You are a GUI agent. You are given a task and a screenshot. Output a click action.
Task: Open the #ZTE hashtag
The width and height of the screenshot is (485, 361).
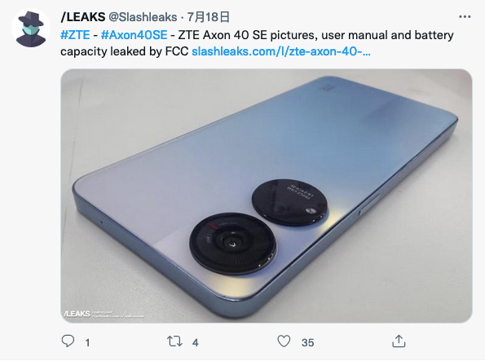75,35
